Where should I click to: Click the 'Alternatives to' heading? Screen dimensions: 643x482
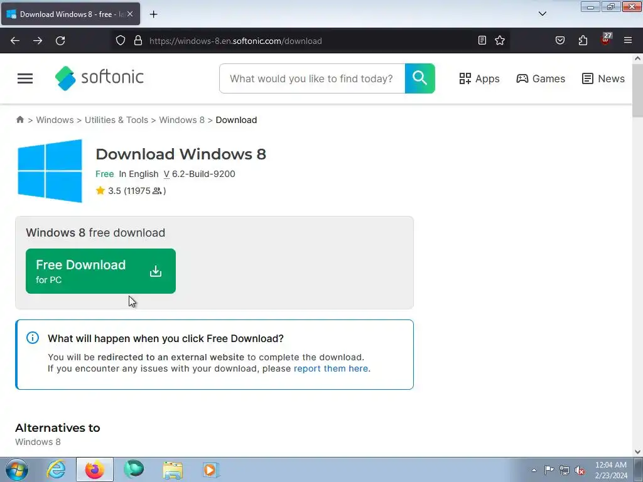57,428
